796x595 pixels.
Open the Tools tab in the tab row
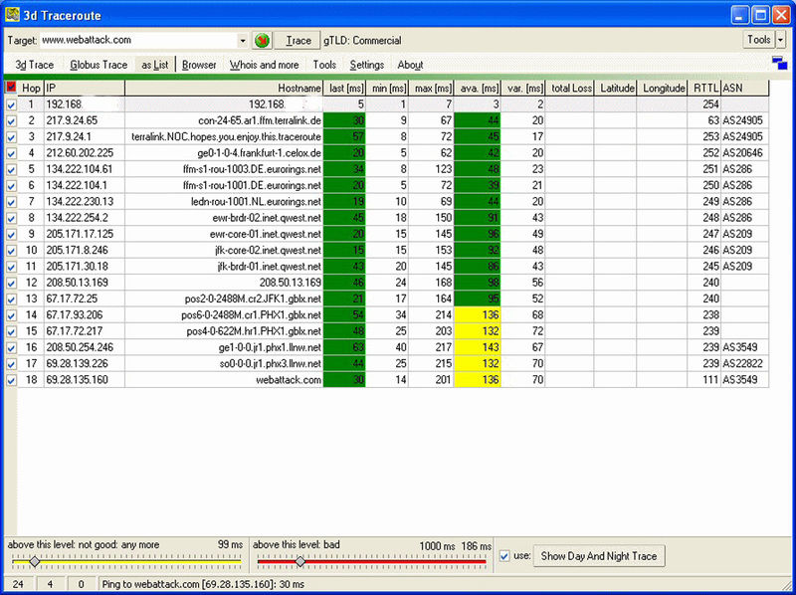point(324,65)
